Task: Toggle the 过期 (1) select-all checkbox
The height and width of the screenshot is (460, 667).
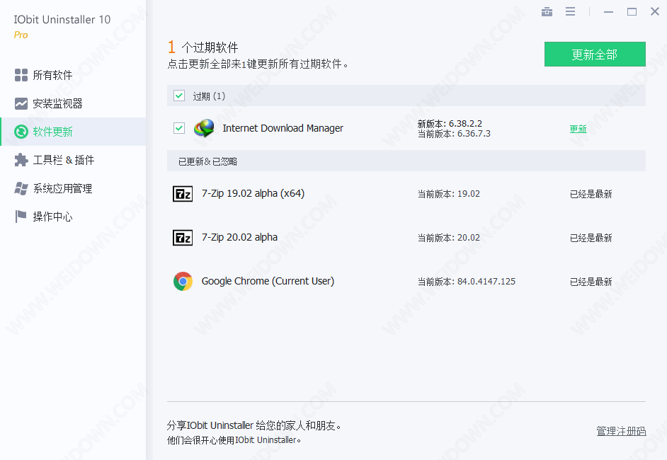Action: [x=179, y=96]
